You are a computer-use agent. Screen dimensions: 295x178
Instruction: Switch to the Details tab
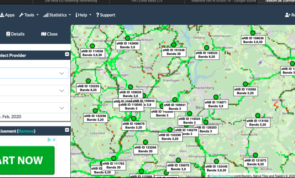click(x=15, y=34)
